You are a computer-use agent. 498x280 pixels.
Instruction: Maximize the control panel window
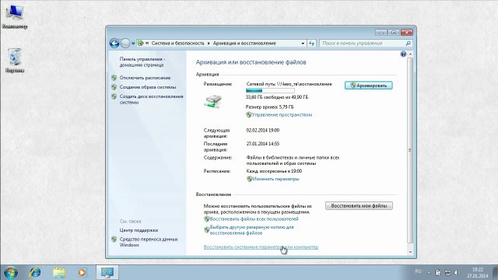(394, 33)
